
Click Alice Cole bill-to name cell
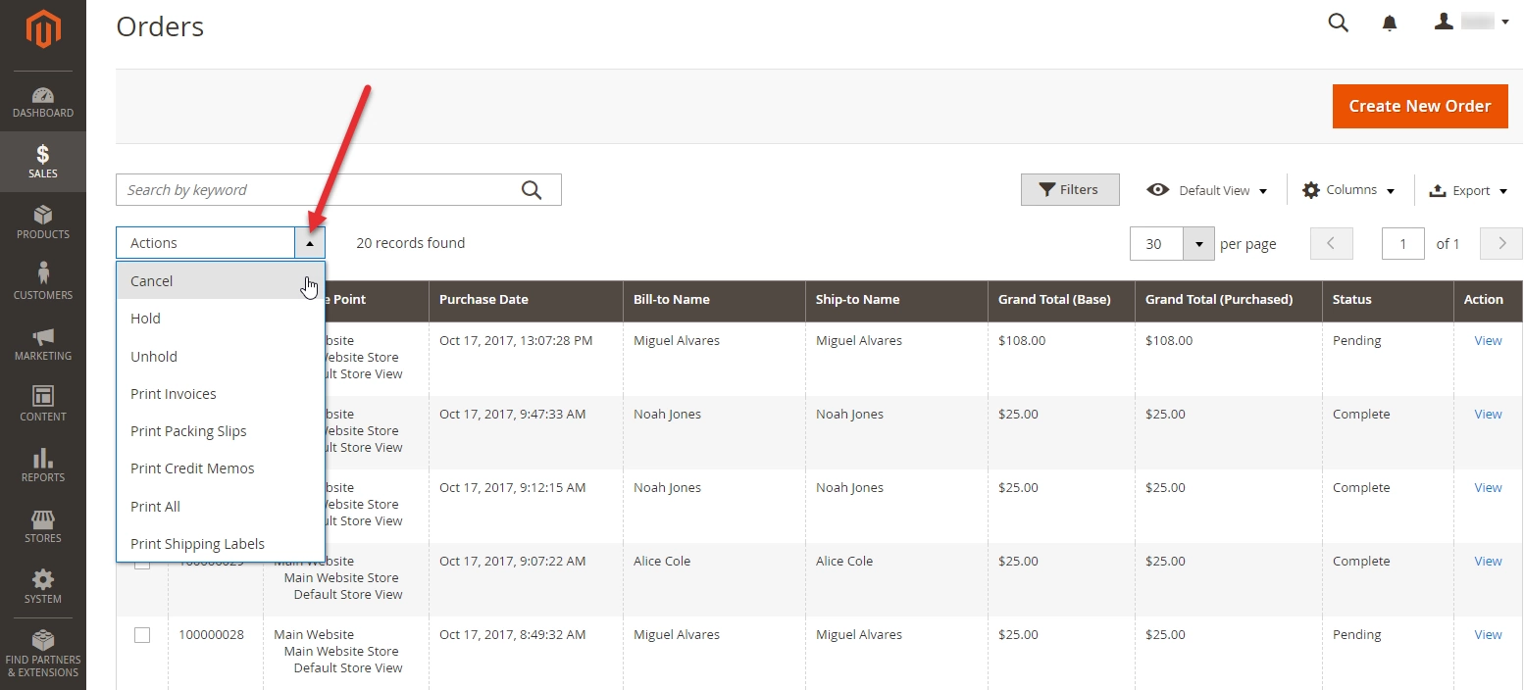click(x=662, y=562)
